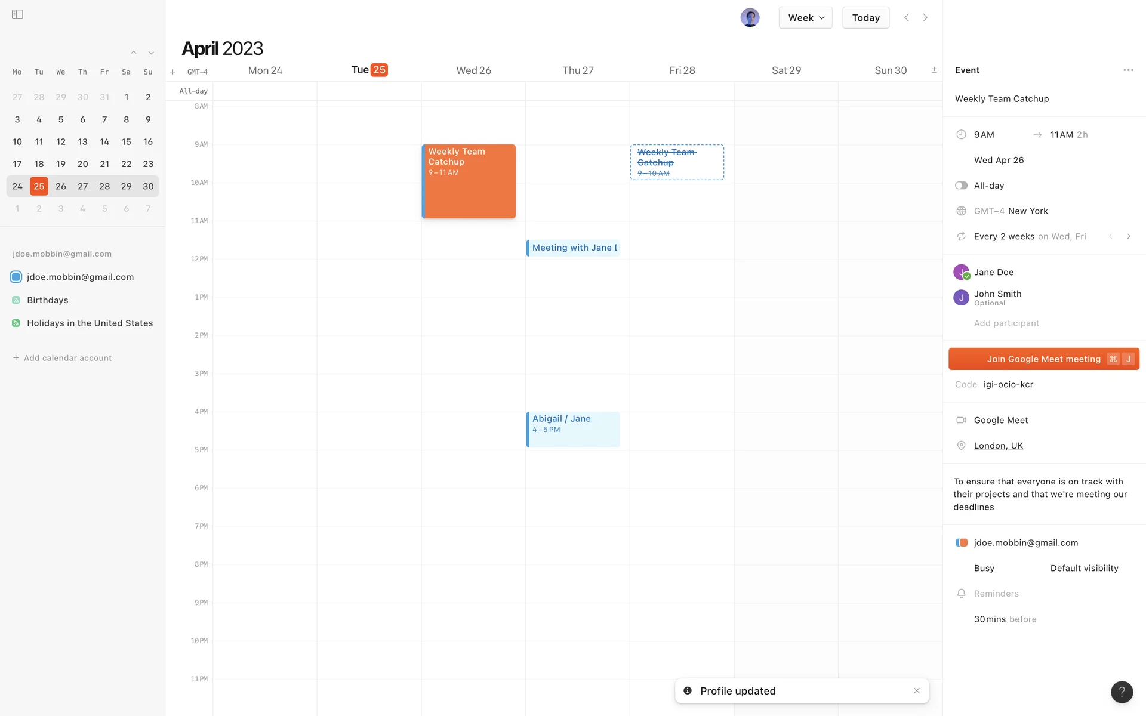This screenshot has height=716, width=1146.
Task: Toggle Holidays in the United States calendar
Action: [16, 323]
